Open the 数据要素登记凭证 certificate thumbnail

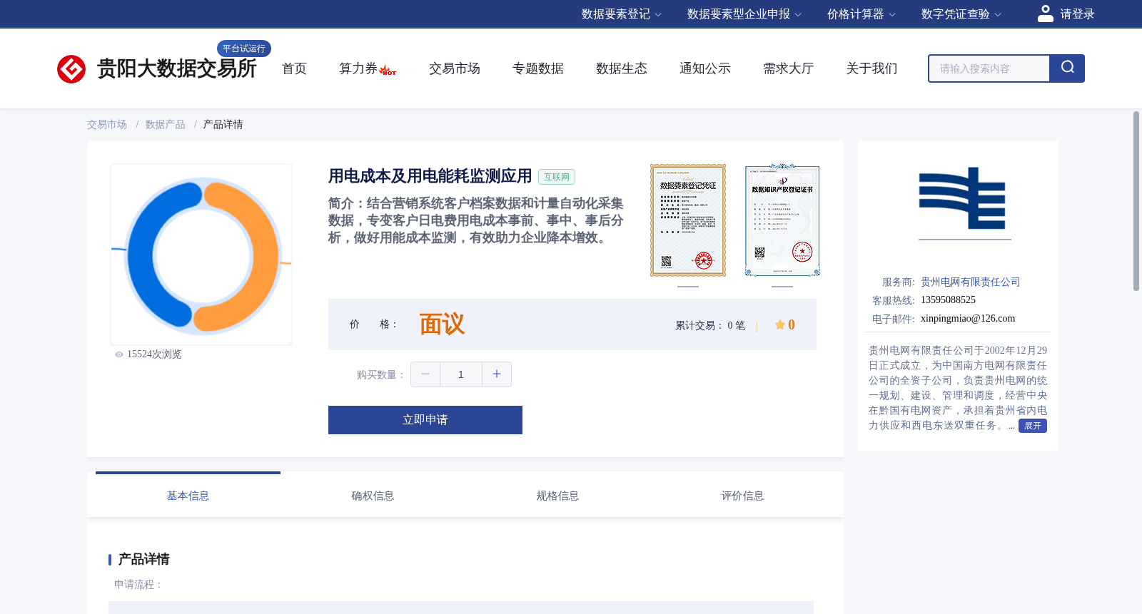coord(688,220)
